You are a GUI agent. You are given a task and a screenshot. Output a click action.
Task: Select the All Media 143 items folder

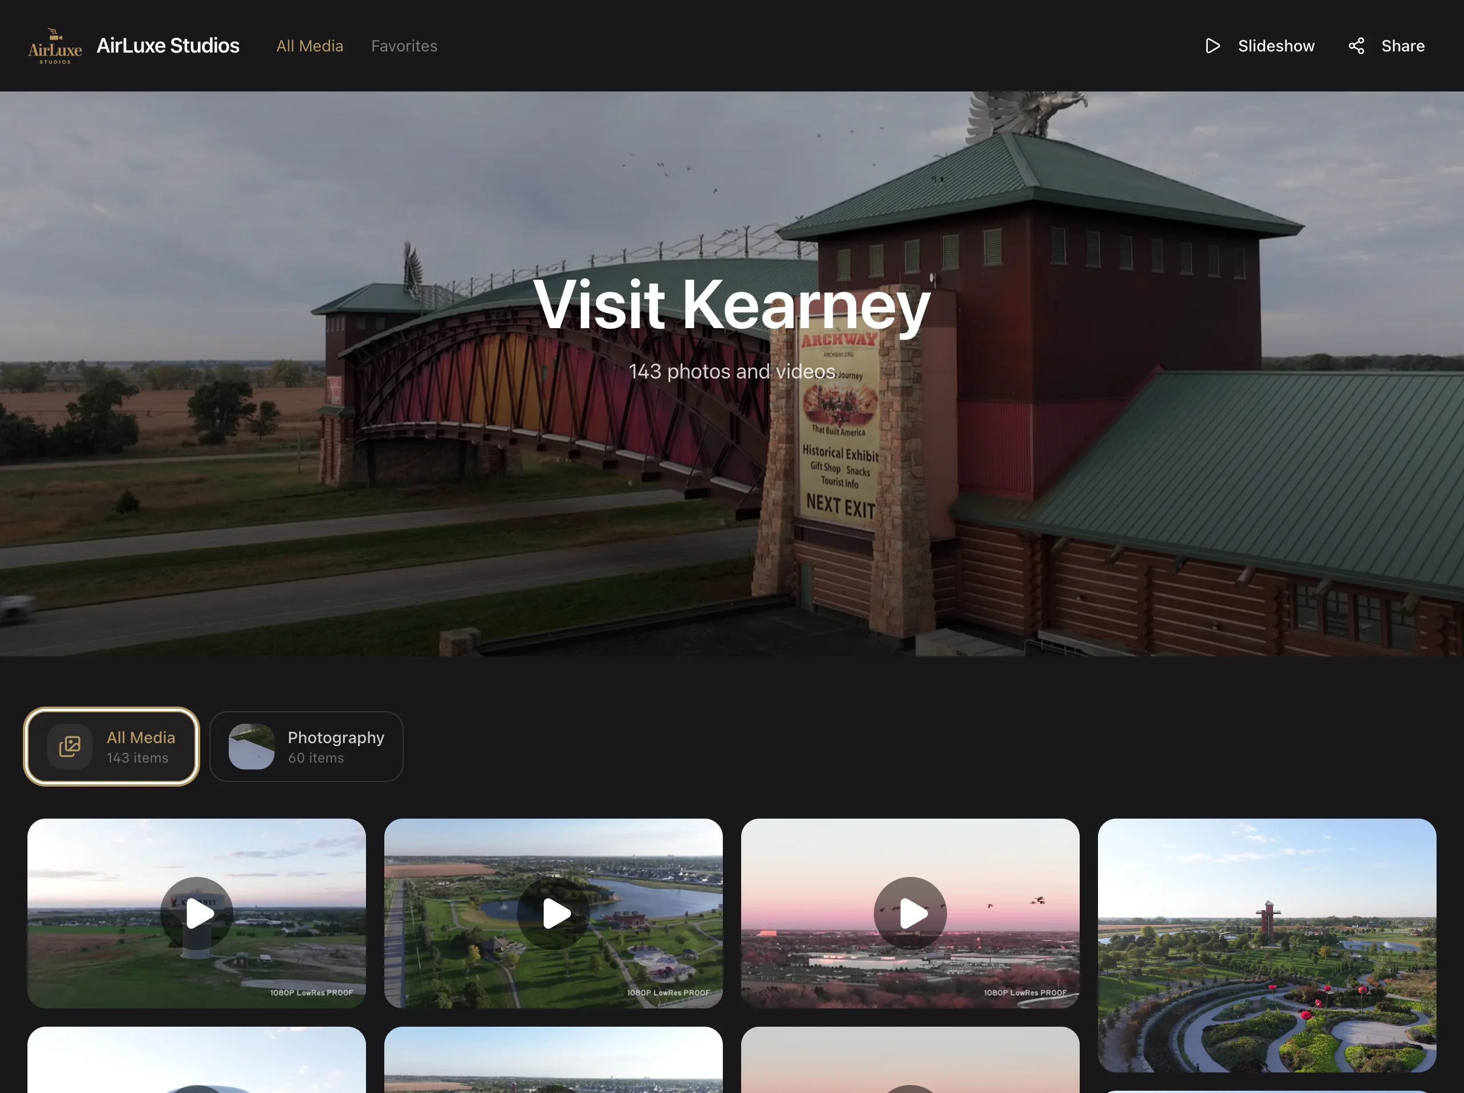tap(111, 747)
